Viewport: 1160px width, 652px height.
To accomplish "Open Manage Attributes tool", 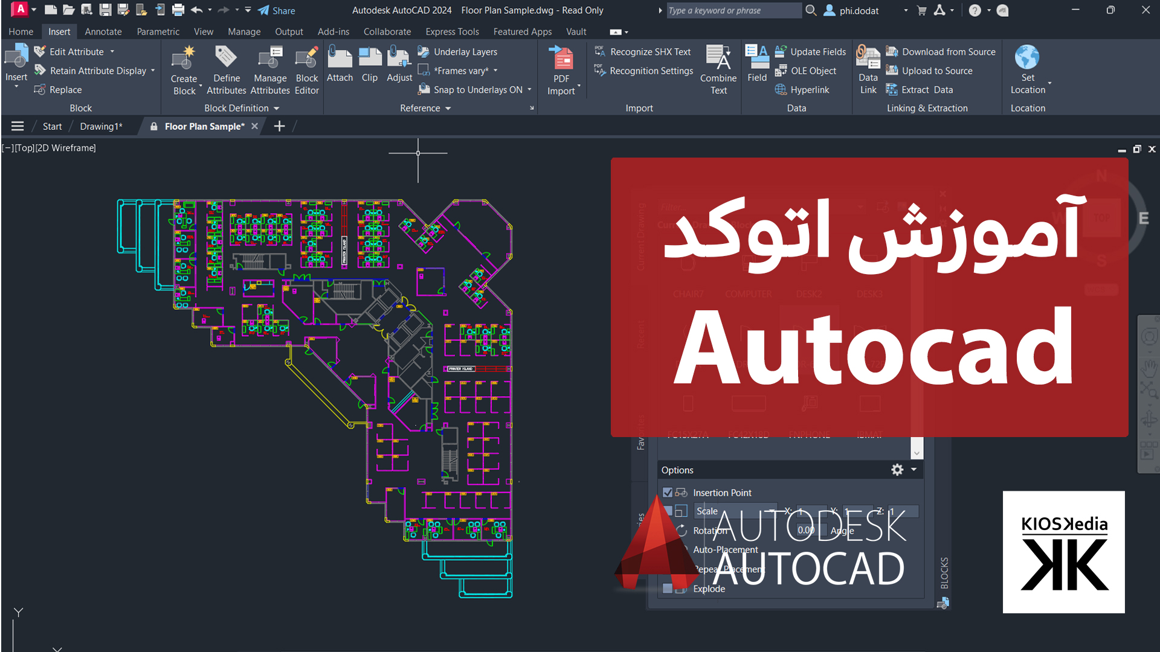I will pos(270,70).
